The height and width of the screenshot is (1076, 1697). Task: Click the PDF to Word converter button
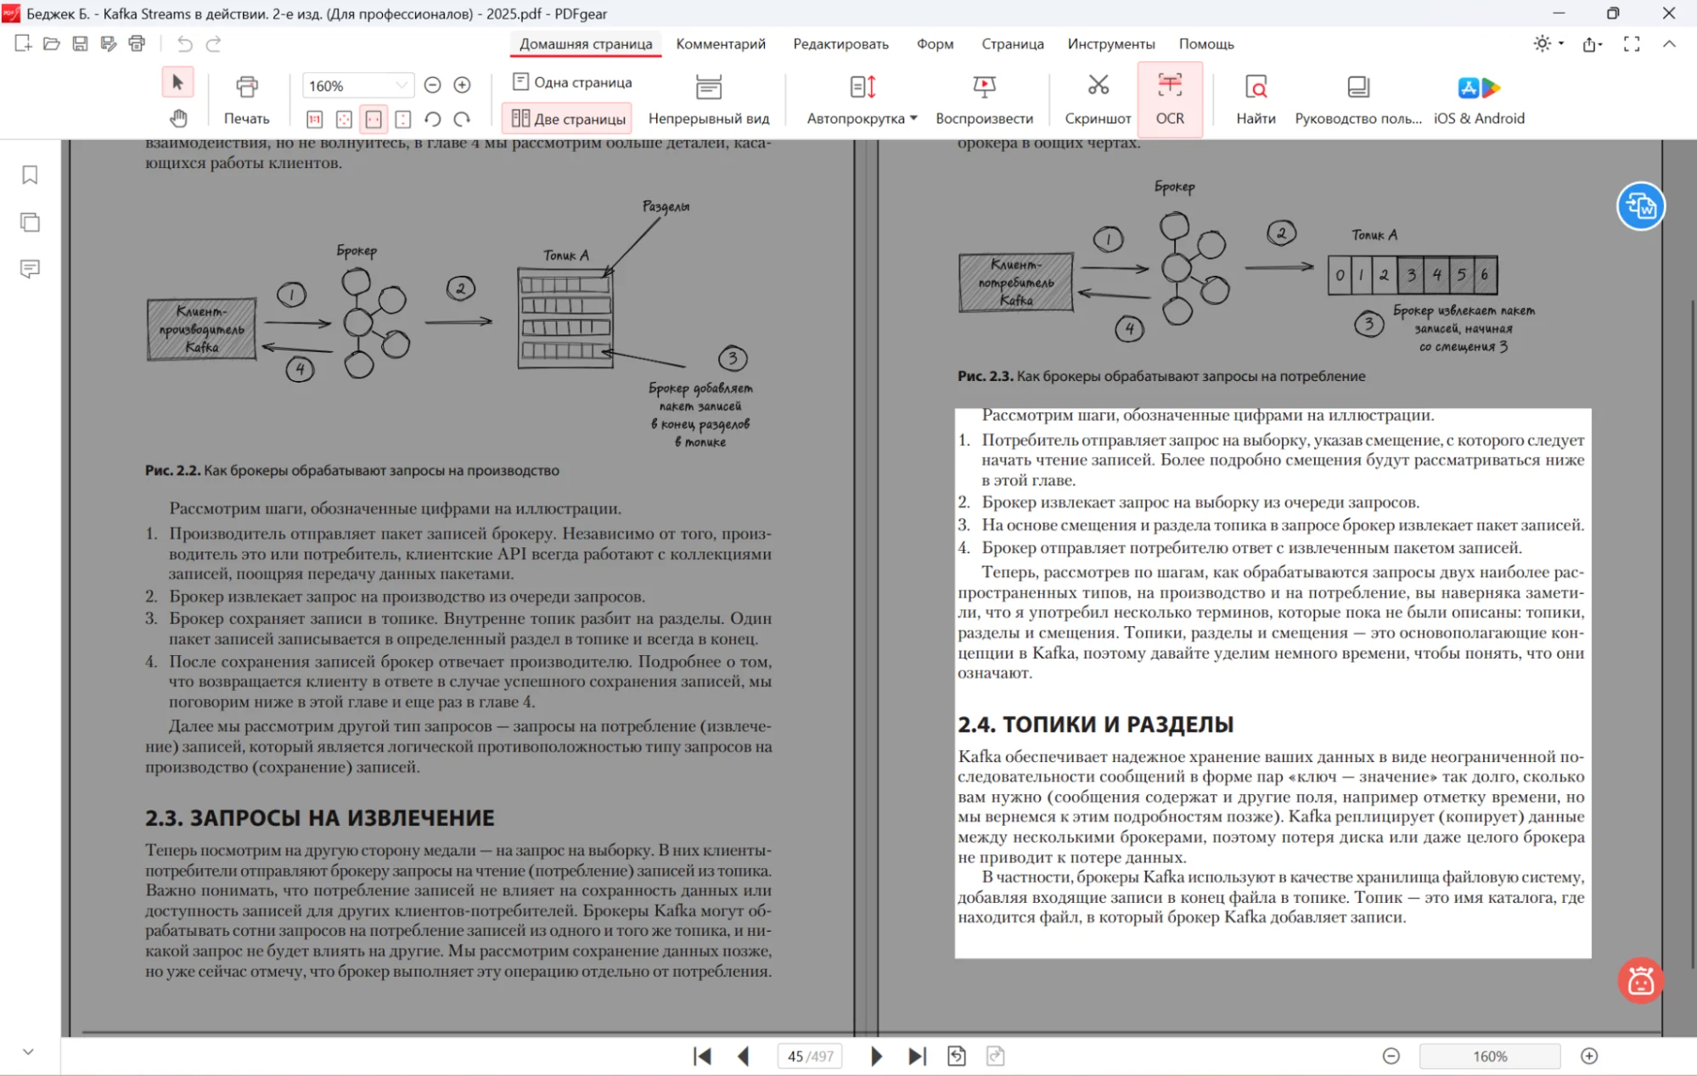coord(1640,206)
